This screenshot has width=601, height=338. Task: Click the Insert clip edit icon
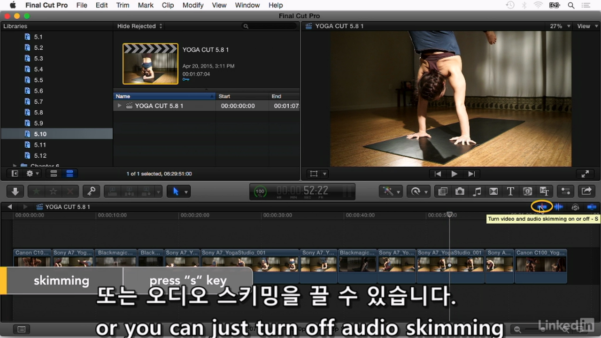tap(129, 192)
